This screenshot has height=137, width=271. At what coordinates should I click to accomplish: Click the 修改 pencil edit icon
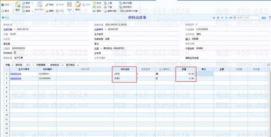click(47, 5)
